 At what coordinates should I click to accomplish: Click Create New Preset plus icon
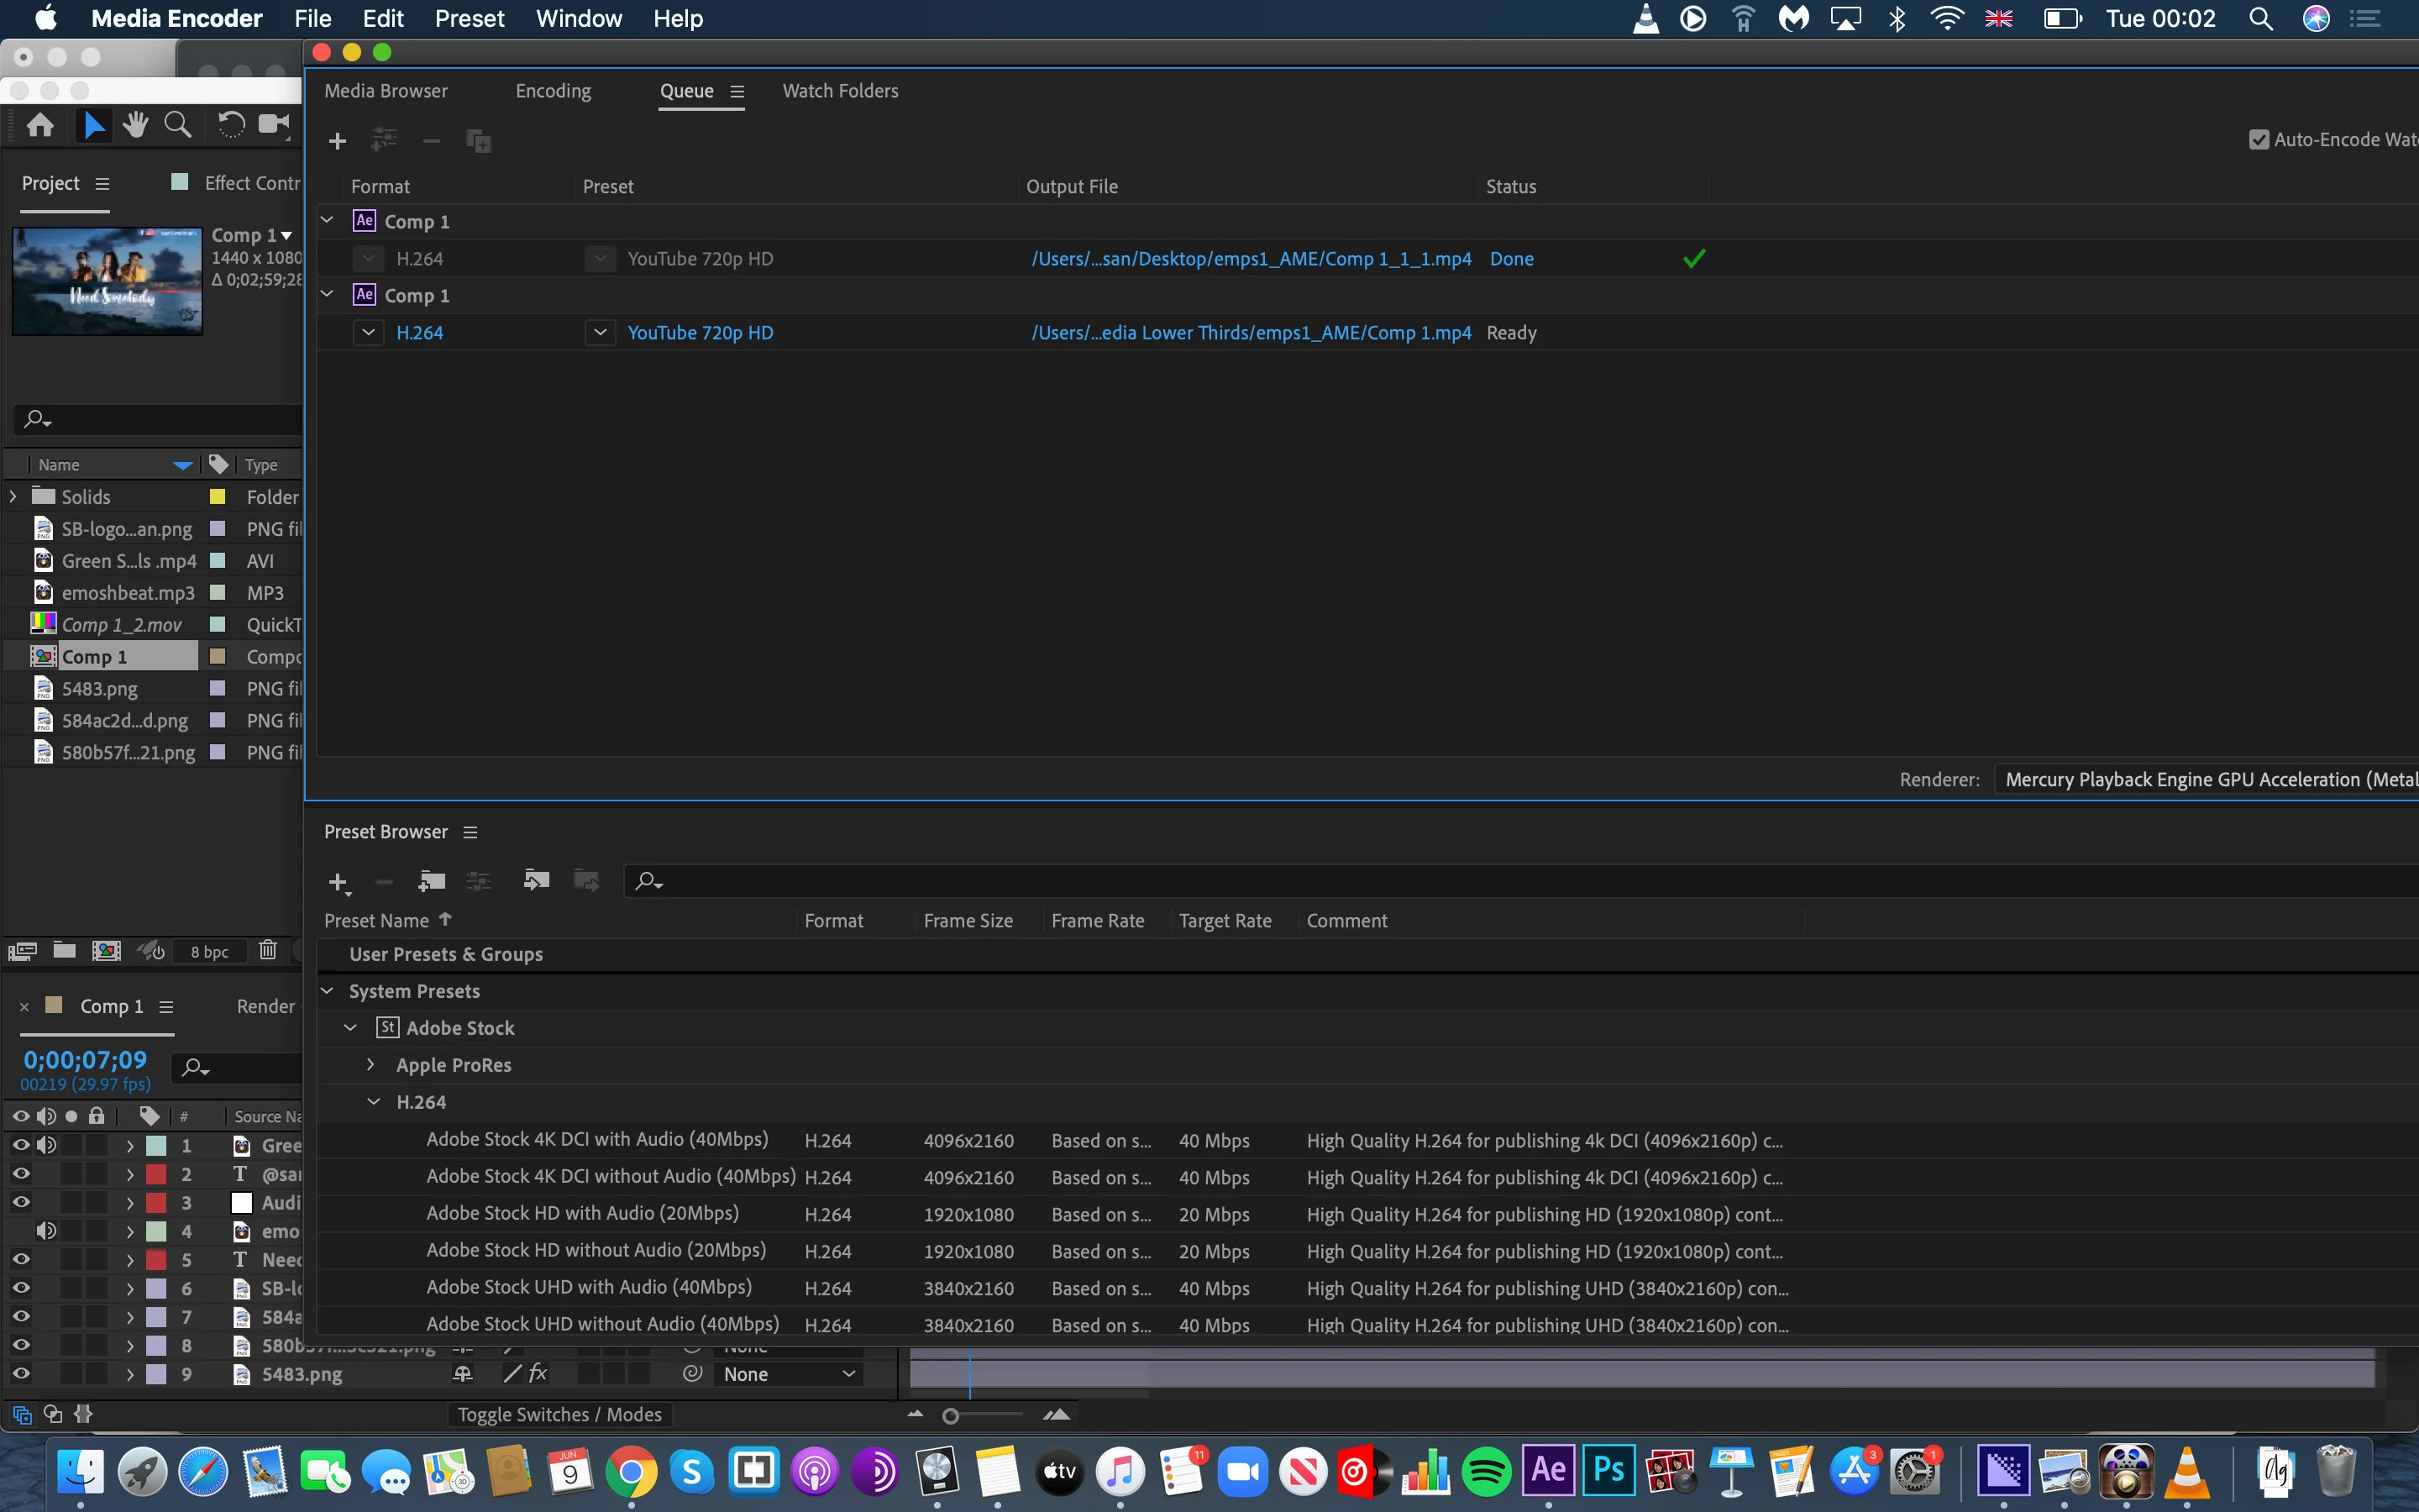(x=337, y=882)
